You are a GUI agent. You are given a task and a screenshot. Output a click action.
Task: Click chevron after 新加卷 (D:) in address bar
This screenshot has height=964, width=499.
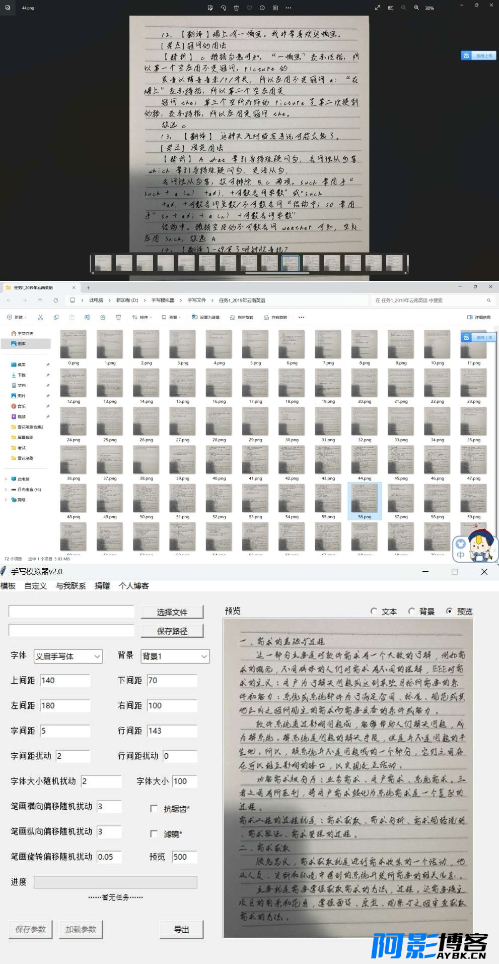click(x=145, y=300)
